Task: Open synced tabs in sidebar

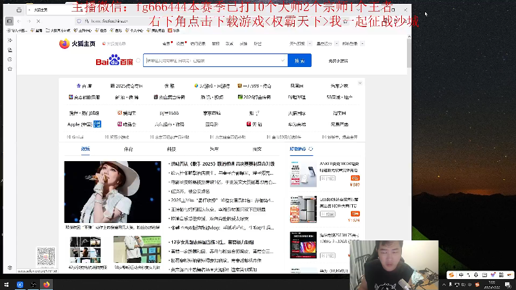Action: (x=10, y=50)
